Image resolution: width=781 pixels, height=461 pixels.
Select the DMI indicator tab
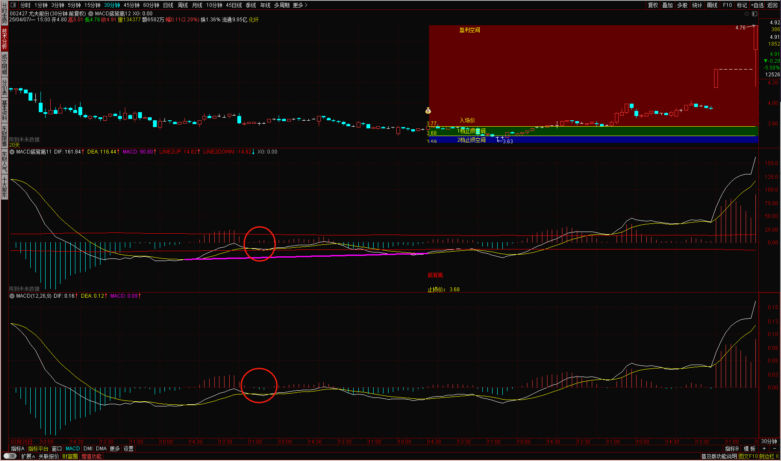(x=88, y=449)
